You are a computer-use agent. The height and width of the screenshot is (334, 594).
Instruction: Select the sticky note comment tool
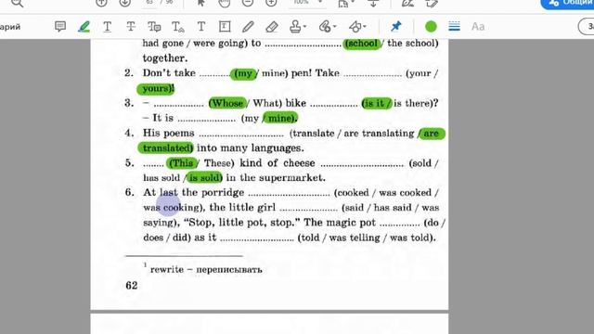[x=60, y=27]
